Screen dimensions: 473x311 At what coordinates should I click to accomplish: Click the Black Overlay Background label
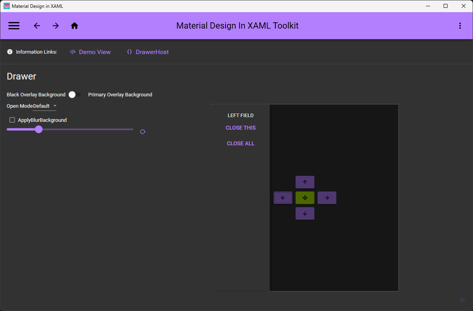pyautogui.click(x=36, y=94)
